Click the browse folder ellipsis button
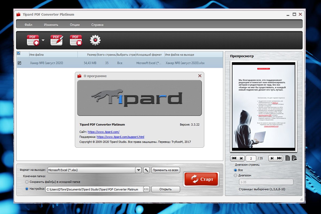Image resolution: width=321 pixels, height=214 pixels. coord(146,189)
